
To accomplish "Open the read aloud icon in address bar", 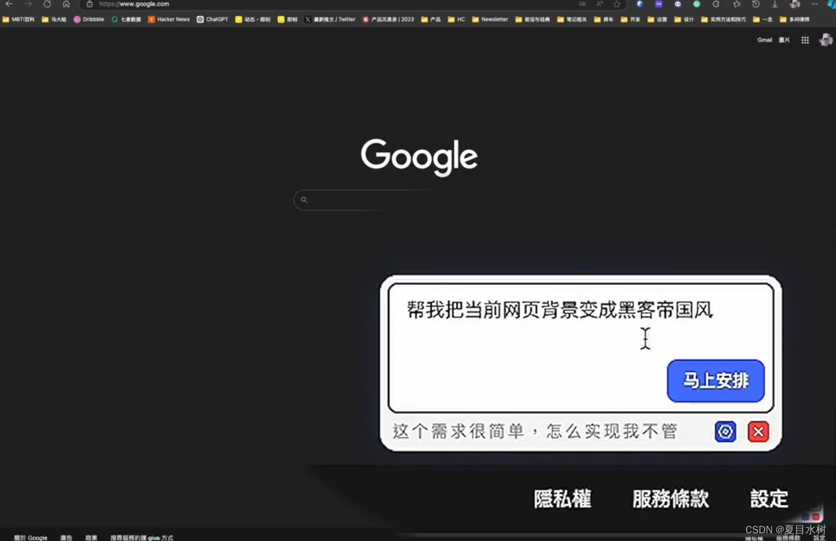I will tap(600, 4).
